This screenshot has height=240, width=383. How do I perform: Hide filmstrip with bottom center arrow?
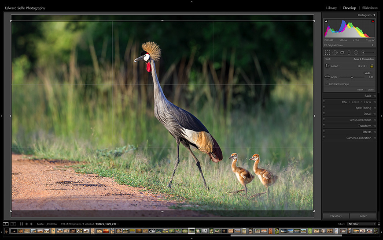coord(191,238)
